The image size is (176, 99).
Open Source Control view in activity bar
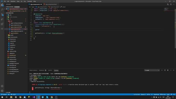pyautogui.click(x=2, y=15)
